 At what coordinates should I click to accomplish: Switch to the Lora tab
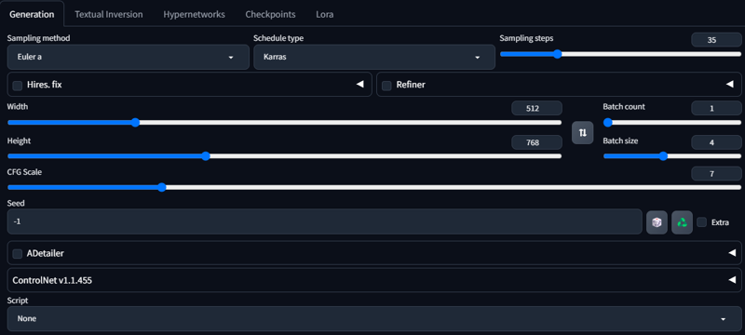(324, 14)
